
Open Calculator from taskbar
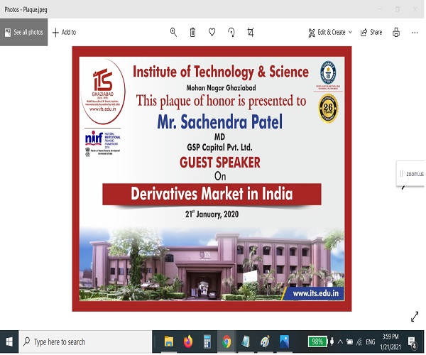[207, 342]
